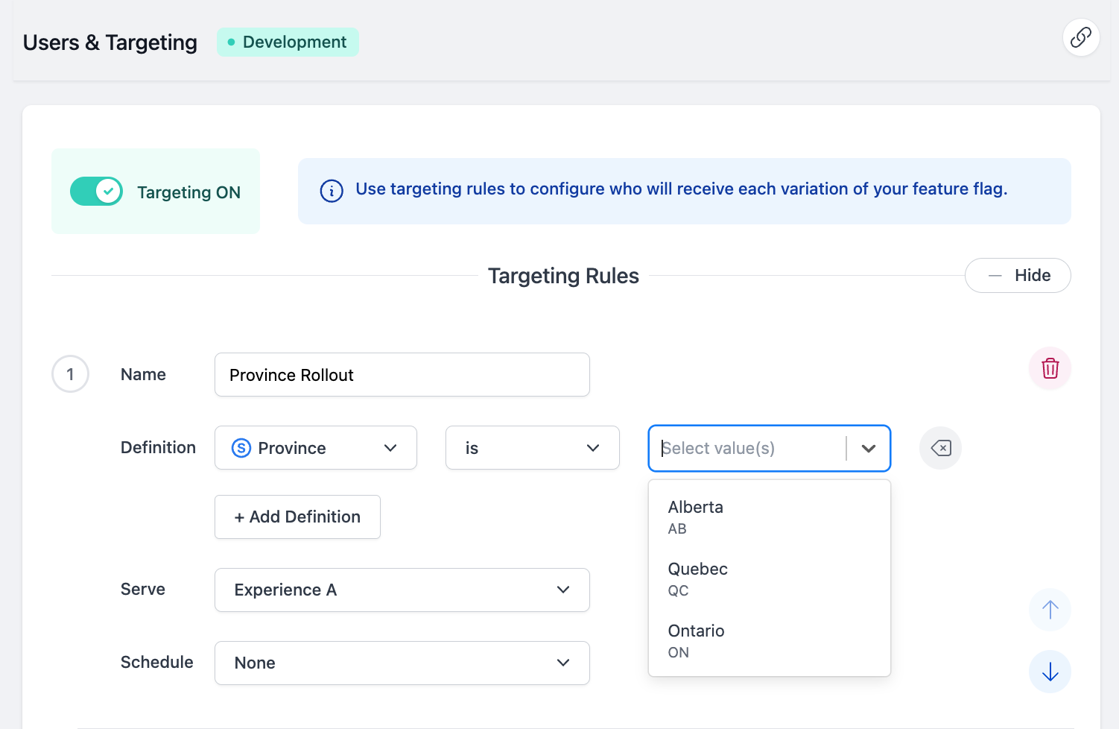
Task: Click the Name field containing Province Rollout
Action: coord(402,374)
